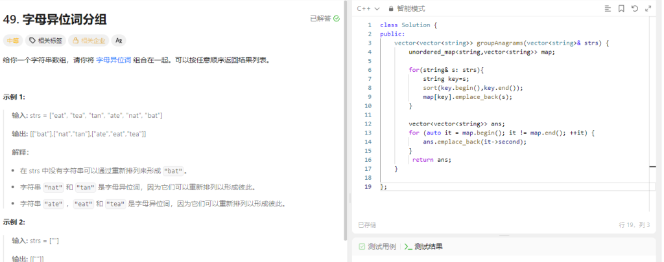Click the 中等 difficulty badge
664x262 pixels.
pos(12,40)
